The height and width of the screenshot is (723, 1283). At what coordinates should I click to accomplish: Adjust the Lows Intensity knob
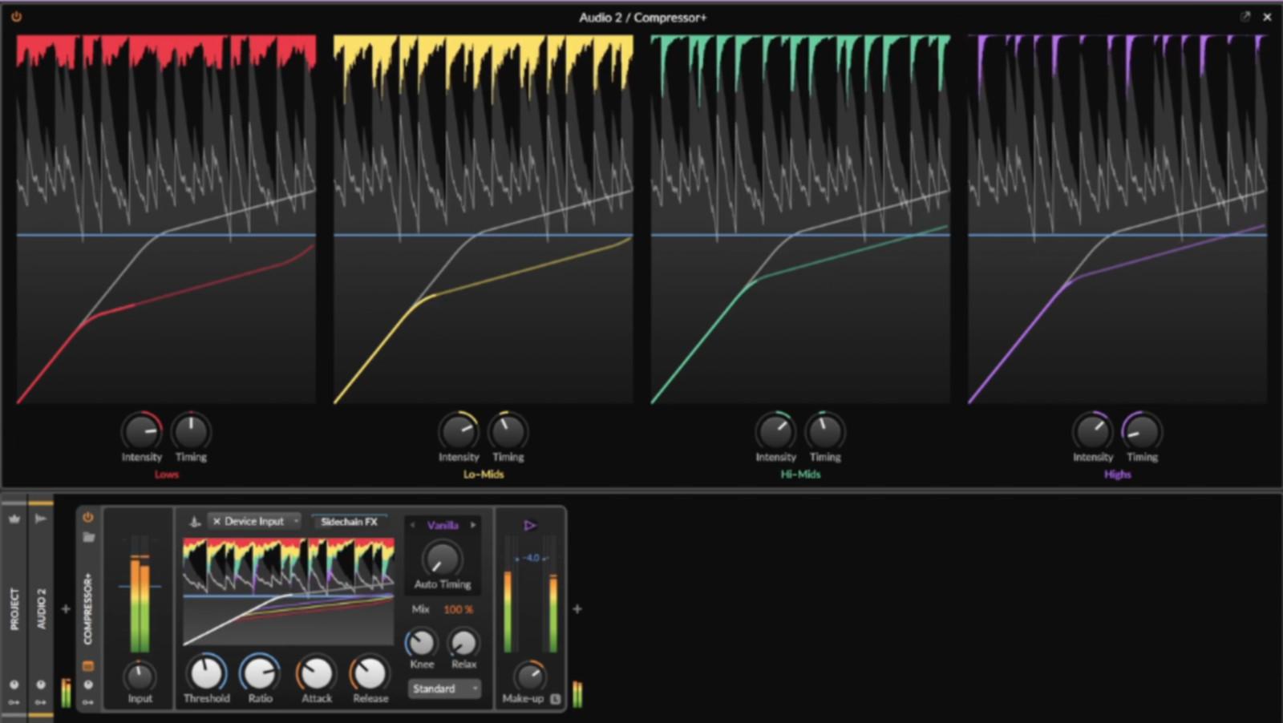142,431
